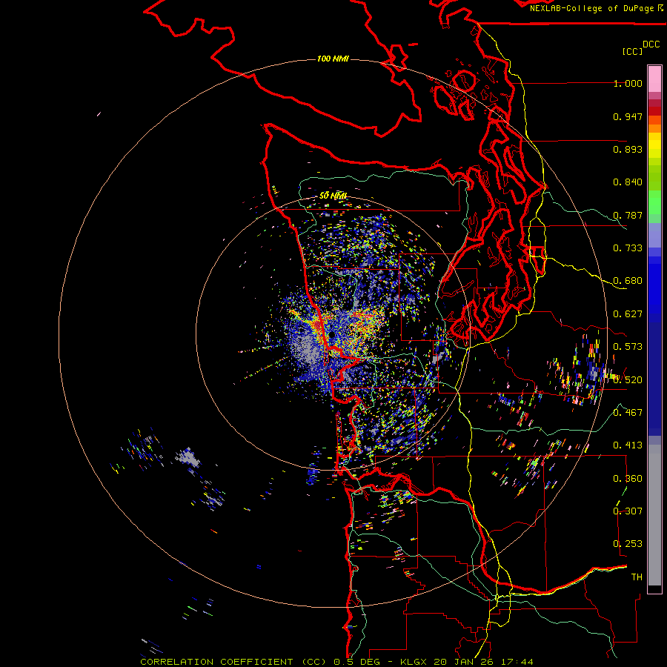This screenshot has height=667, width=667.
Task: Select the 0.360 scale value
Action: point(628,479)
